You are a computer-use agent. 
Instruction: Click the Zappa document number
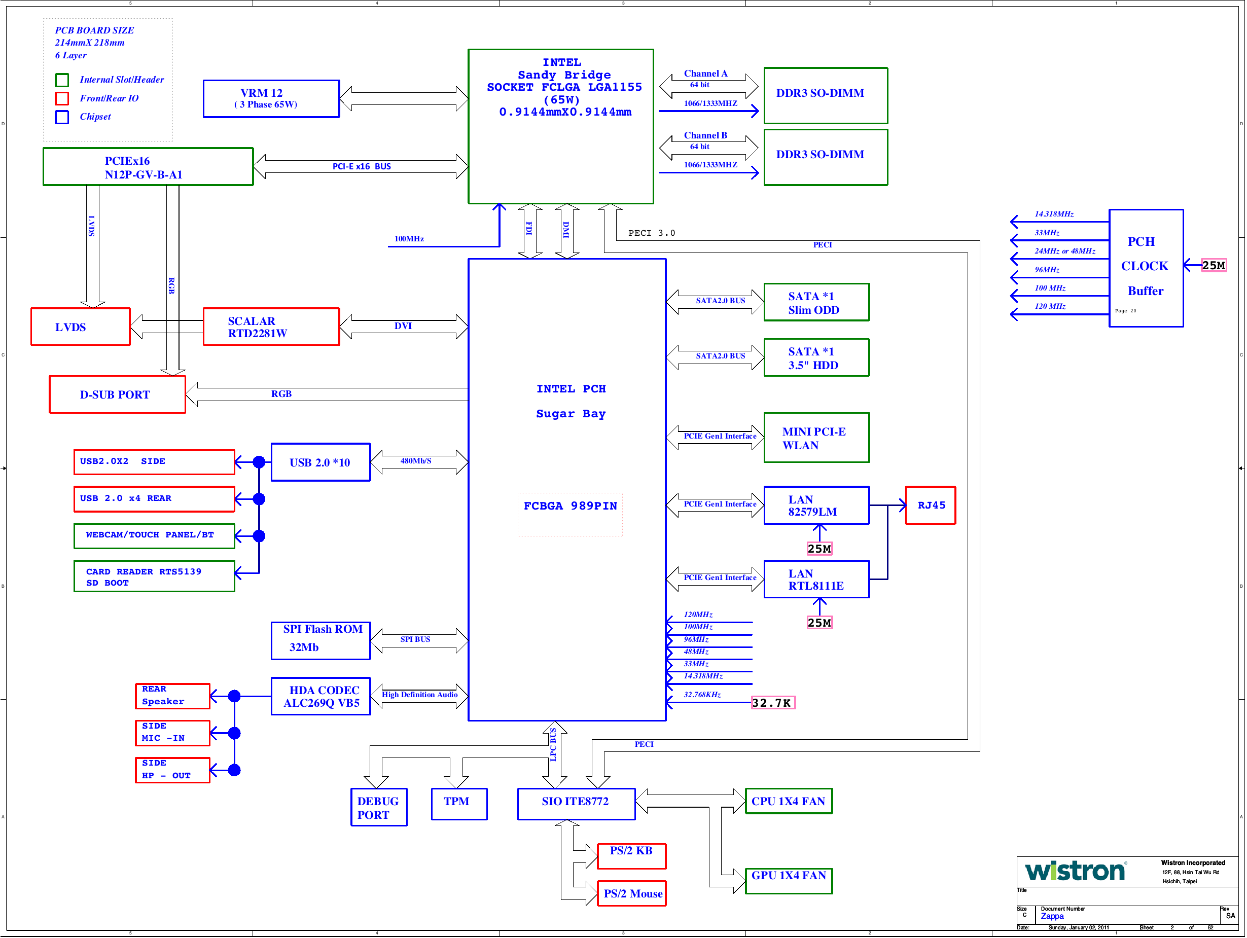[1052, 917]
